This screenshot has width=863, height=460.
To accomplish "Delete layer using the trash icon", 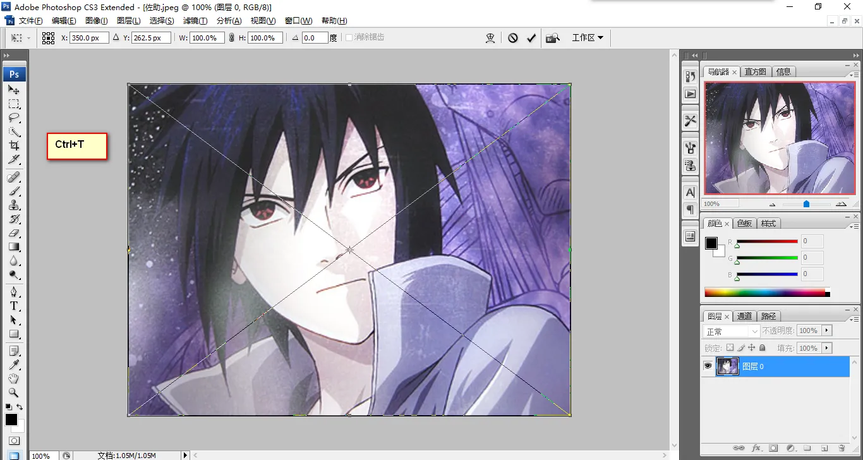I will (842, 448).
